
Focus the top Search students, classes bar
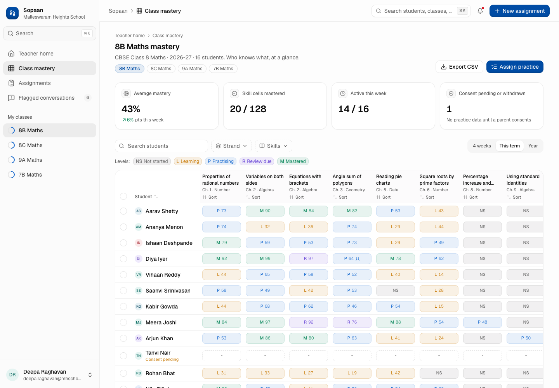(421, 11)
